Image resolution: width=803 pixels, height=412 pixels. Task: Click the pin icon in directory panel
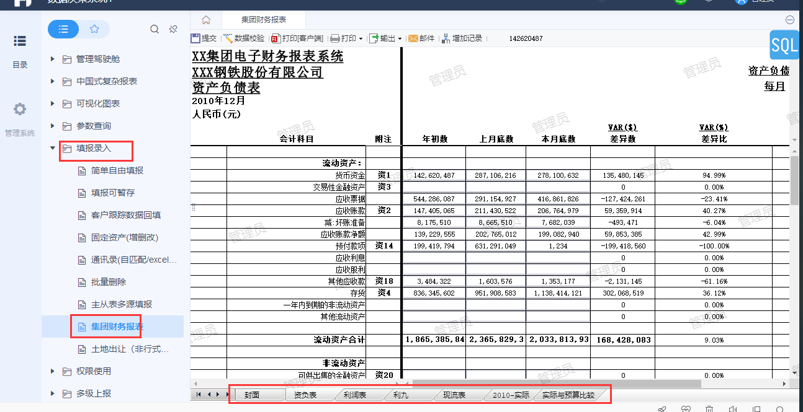(x=174, y=29)
